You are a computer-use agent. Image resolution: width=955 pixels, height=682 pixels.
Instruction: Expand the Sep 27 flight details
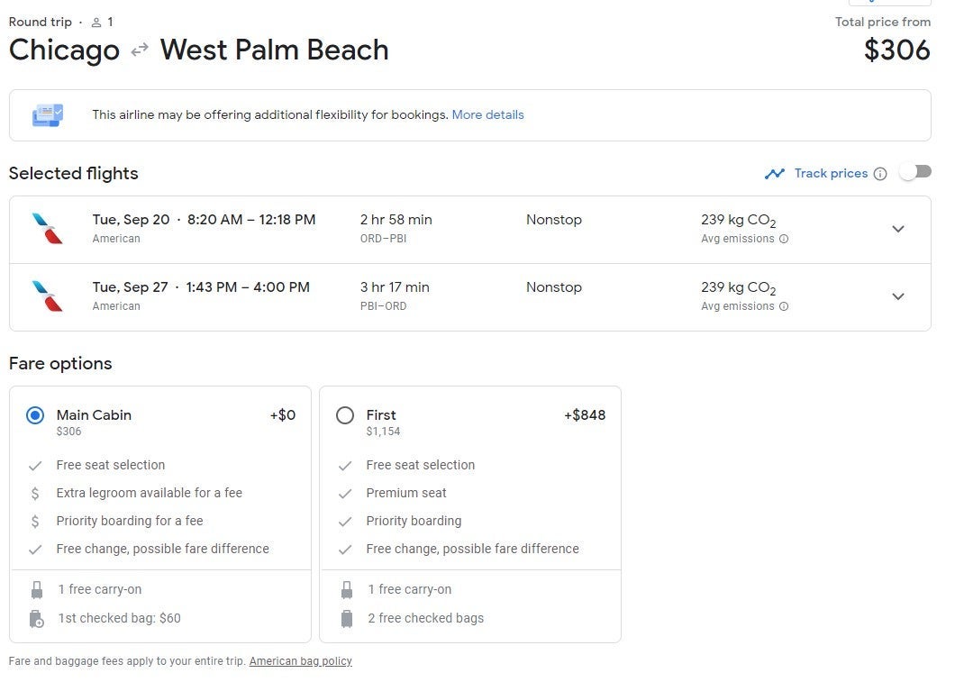pyautogui.click(x=897, y=296)
